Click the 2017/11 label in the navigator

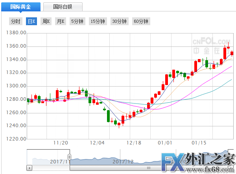pos(60,161)
